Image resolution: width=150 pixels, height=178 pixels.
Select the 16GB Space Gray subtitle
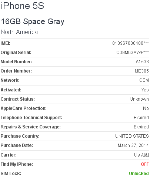[x=33, y=22]
